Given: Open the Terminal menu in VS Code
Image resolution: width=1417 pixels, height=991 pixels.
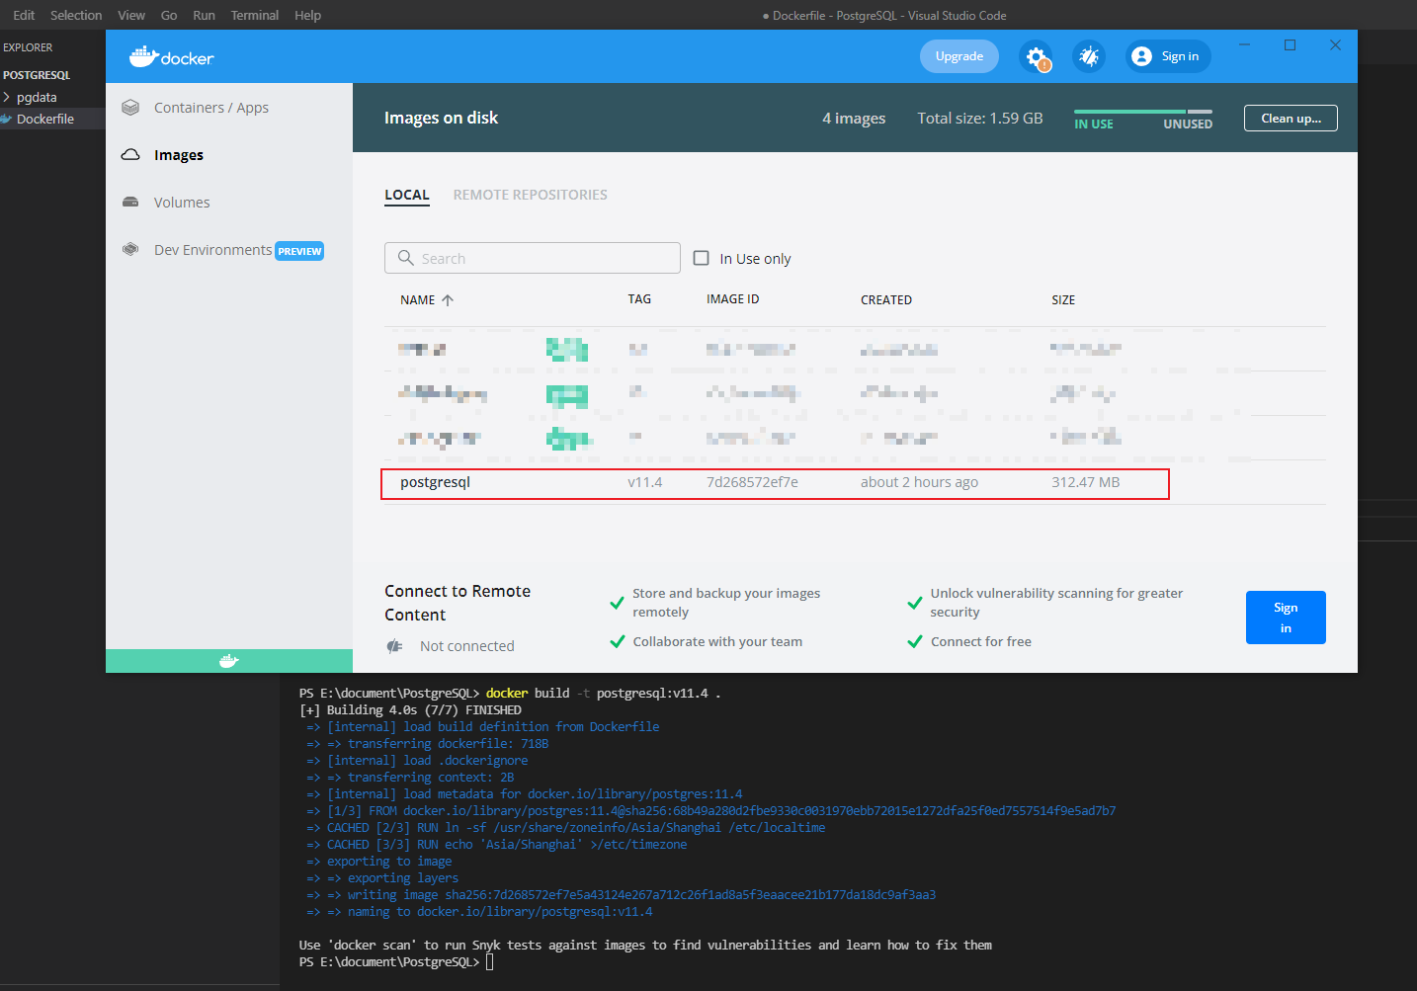Looking at the screenshot, I should click(255, 15).
